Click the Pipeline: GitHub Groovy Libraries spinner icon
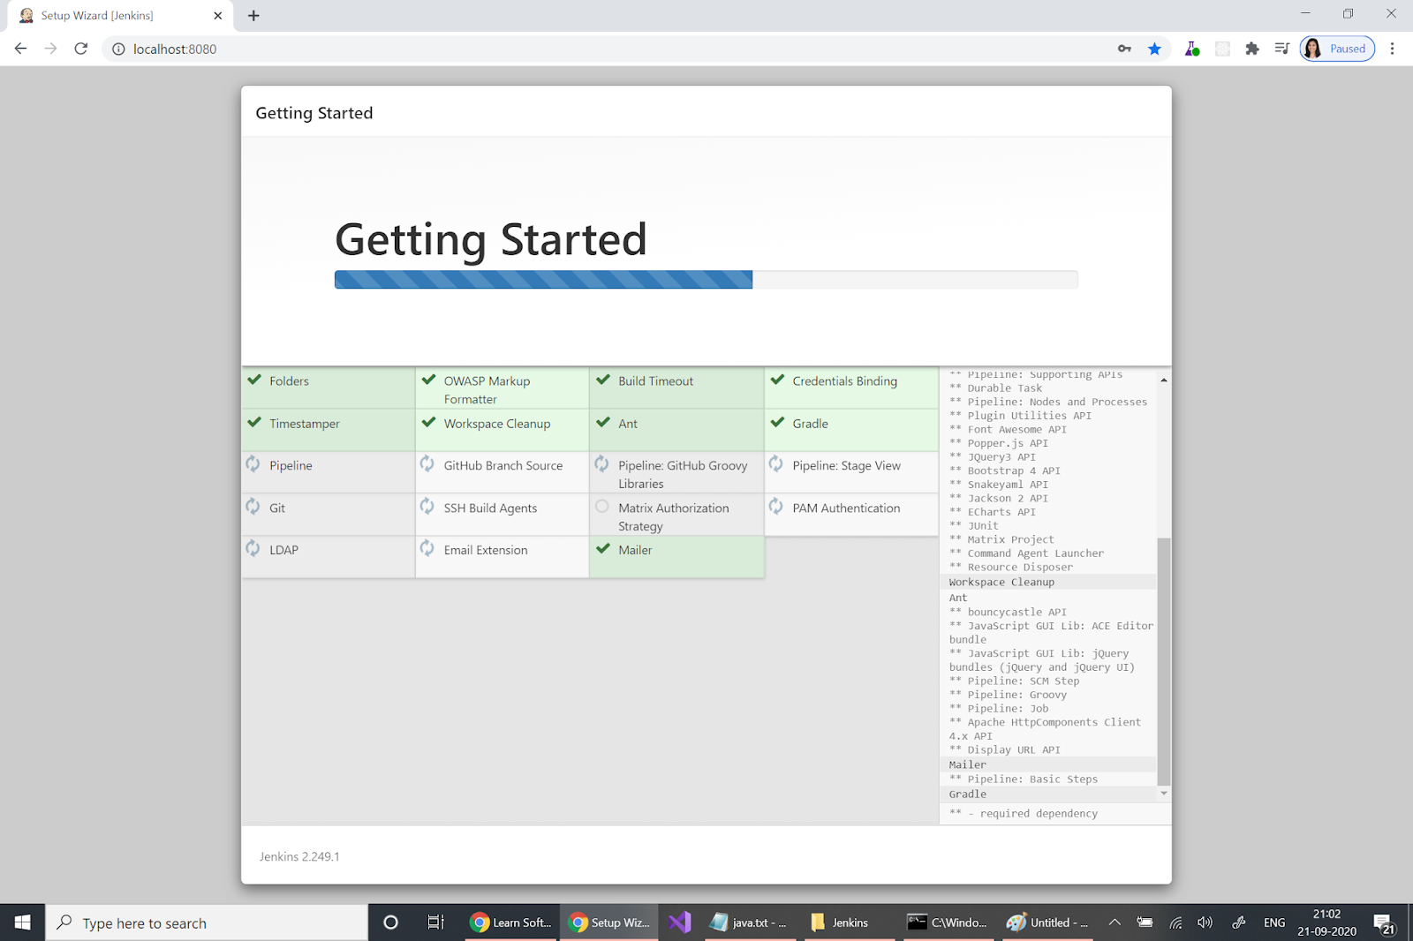This screenshot has width=1413, height=941. pyautogui.click(x=601, y=463)
